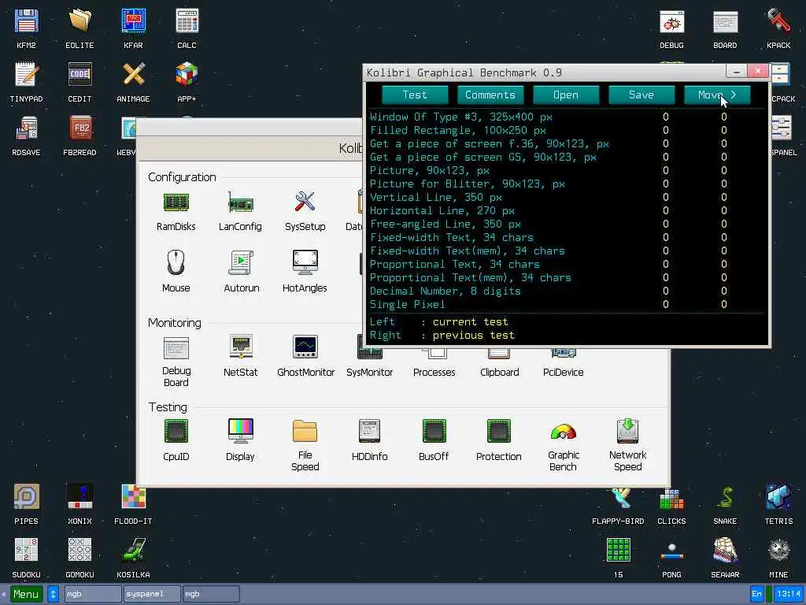Open the 15 puzzle game icon
The height and width of the screenshot is (605, 806).
point(619,551)
